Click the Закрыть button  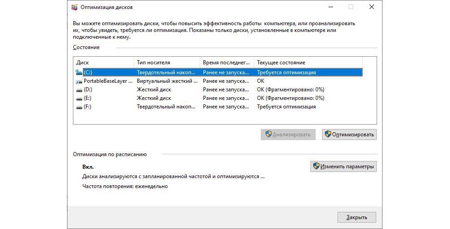click(x=356, y=217)
